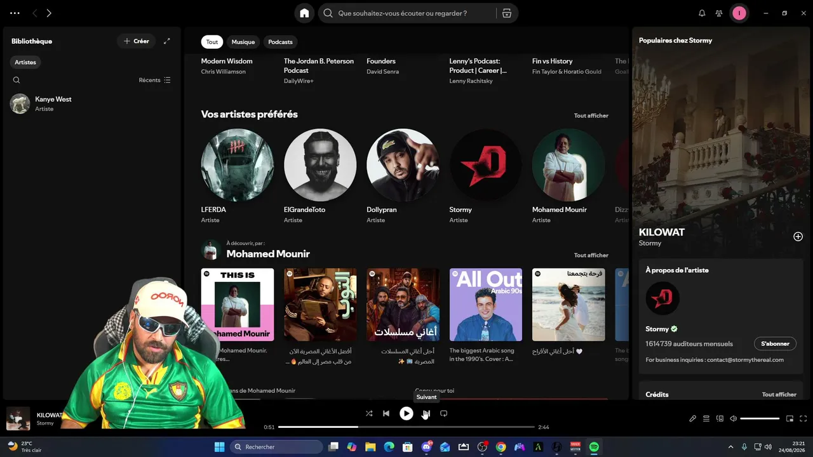The image size is (813, 457).
Task: Skip to next track (Suivant)
Action: [x=426, y=413]
